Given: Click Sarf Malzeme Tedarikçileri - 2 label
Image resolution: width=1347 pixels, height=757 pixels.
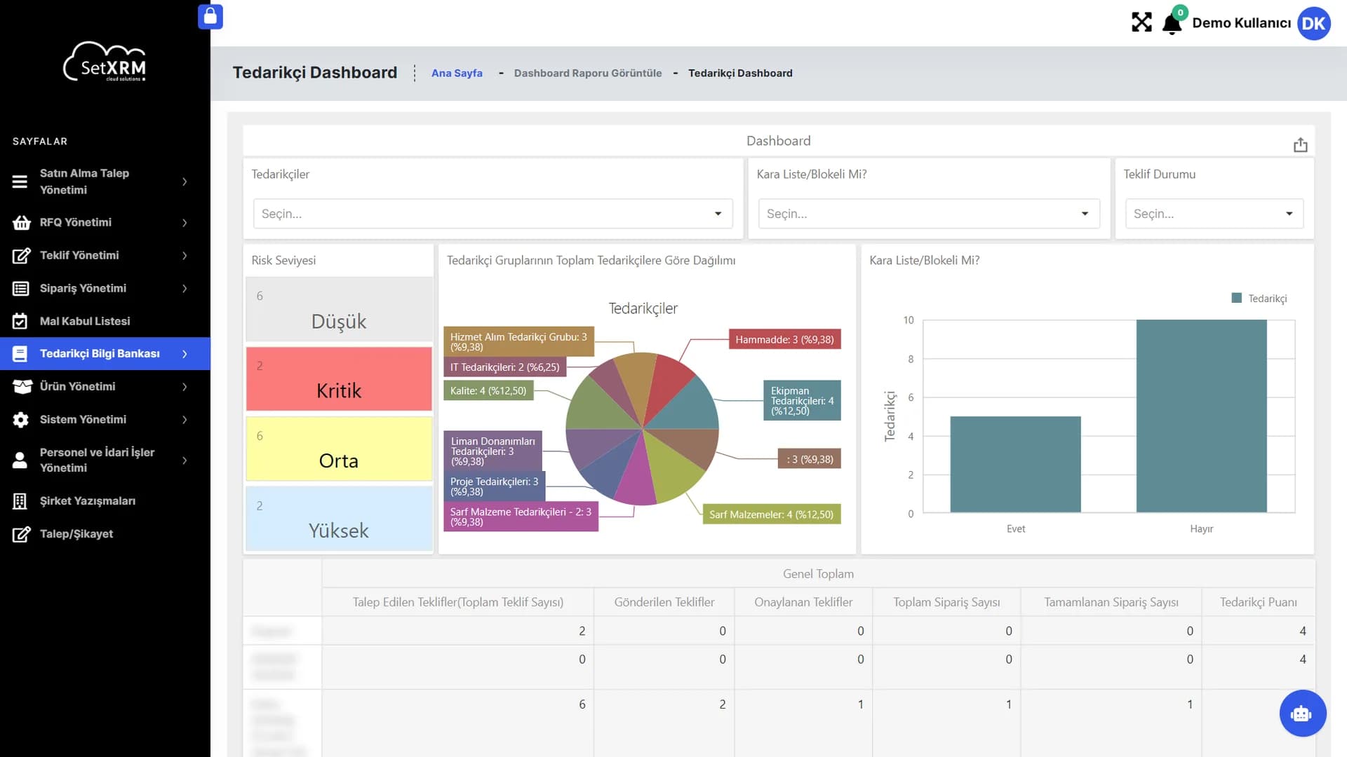Looking at the screenshot, I should click(521, 517).
